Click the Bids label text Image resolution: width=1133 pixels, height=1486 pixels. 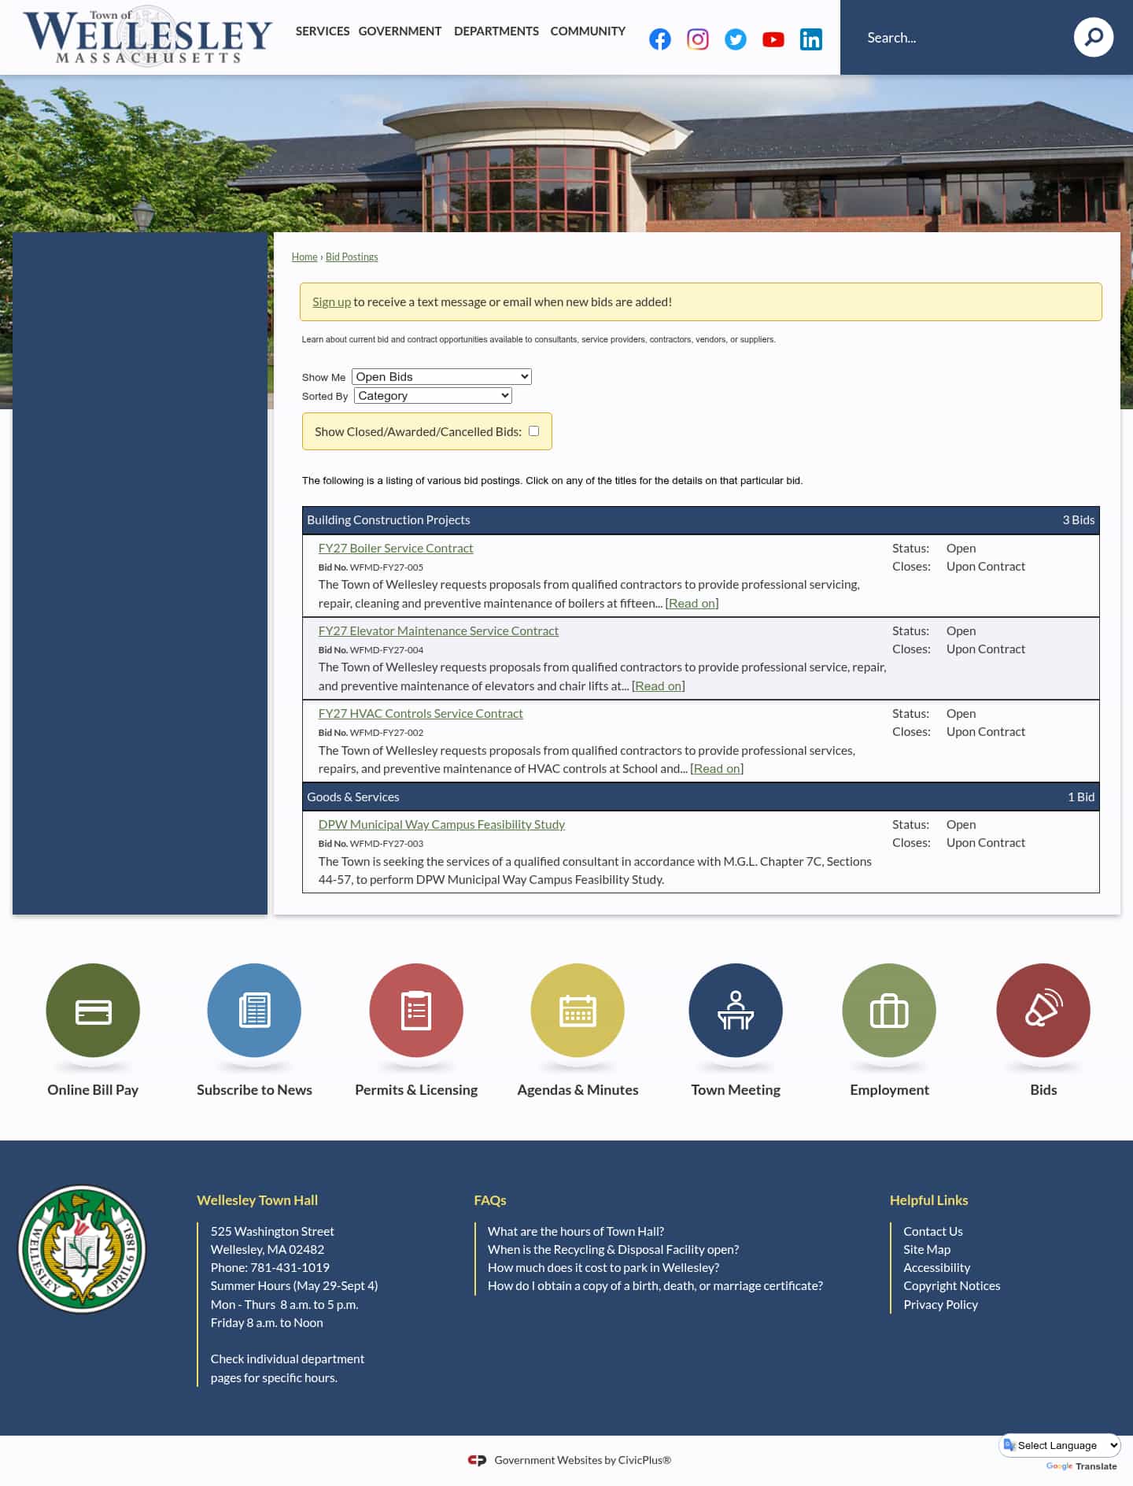point(1043,1090)
